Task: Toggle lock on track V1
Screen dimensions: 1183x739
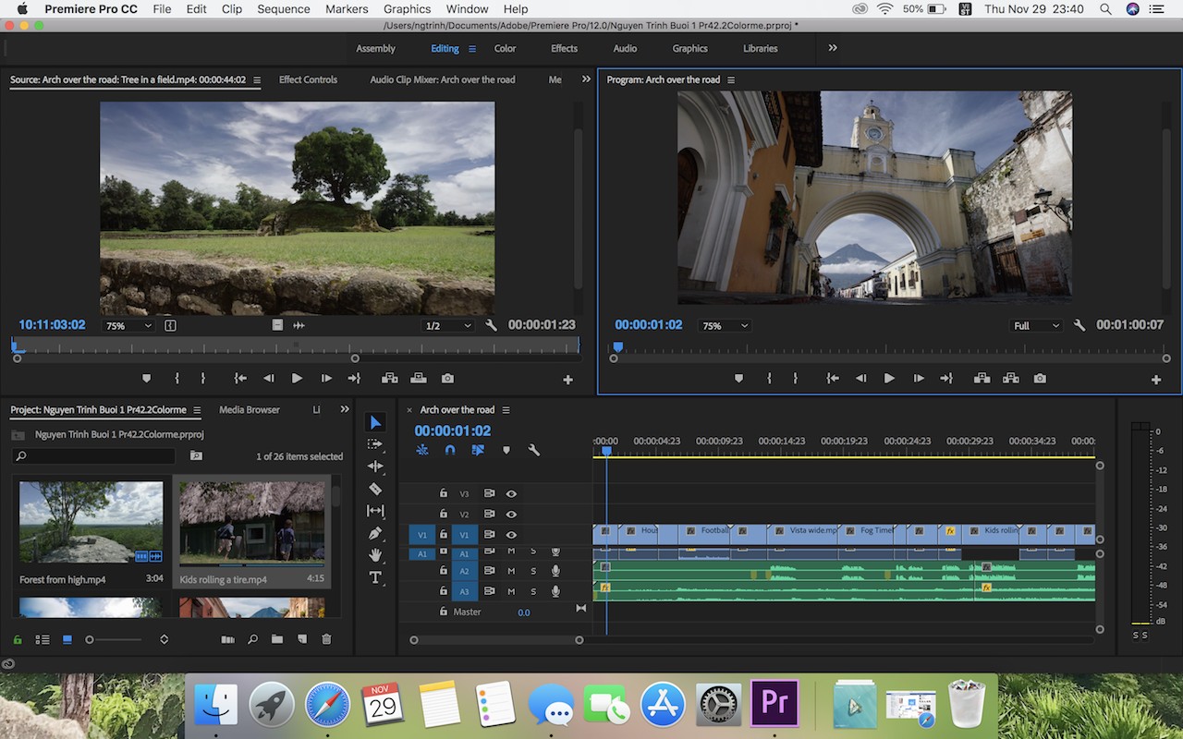Action: click(x=444, y=535)
